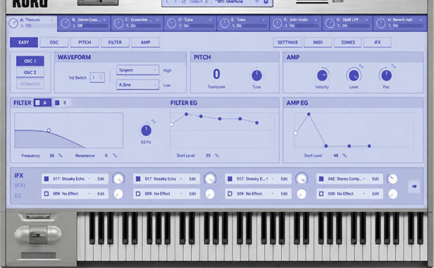Screen dimensions: 434x268
Task: Expand the C: Ensemble dropdown arrow
Action: click(x=157, y=20)
